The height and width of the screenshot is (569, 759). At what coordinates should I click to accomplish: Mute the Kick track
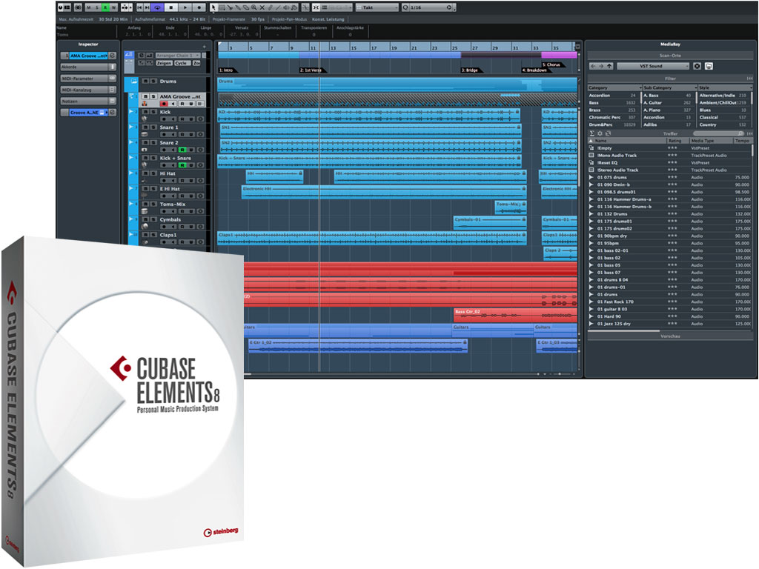point(145,112)
